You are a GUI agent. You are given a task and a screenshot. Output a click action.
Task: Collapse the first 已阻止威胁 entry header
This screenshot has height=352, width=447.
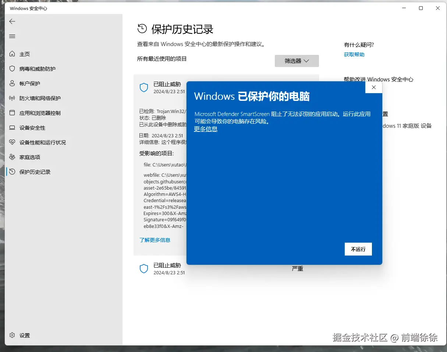(160, 88)
